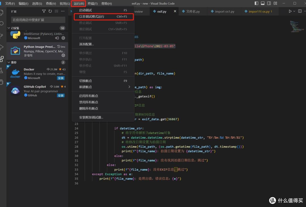306x207 pixels.
Task: Focus the 在应用商店中搜索扩展 search box
Action: pos(38,20)
